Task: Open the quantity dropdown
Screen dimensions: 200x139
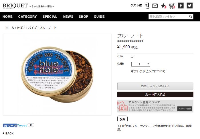Action: (x=141, y=64)
